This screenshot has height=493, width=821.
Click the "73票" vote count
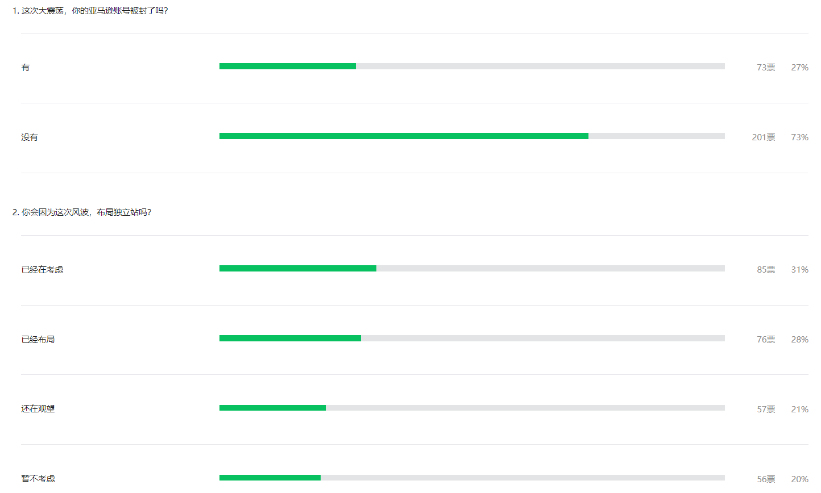(766, 68)
